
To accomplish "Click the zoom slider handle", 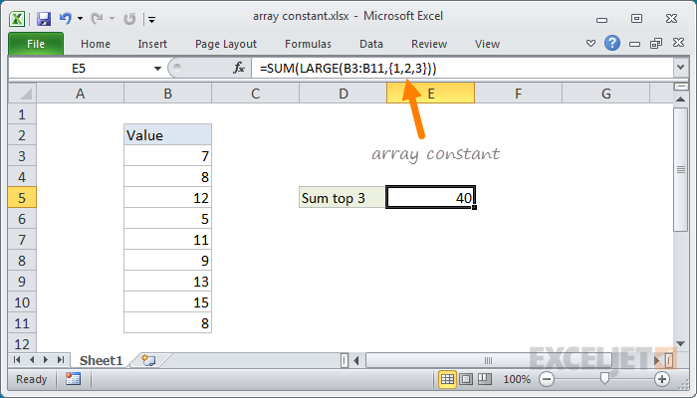I will (x=604, y=379).
